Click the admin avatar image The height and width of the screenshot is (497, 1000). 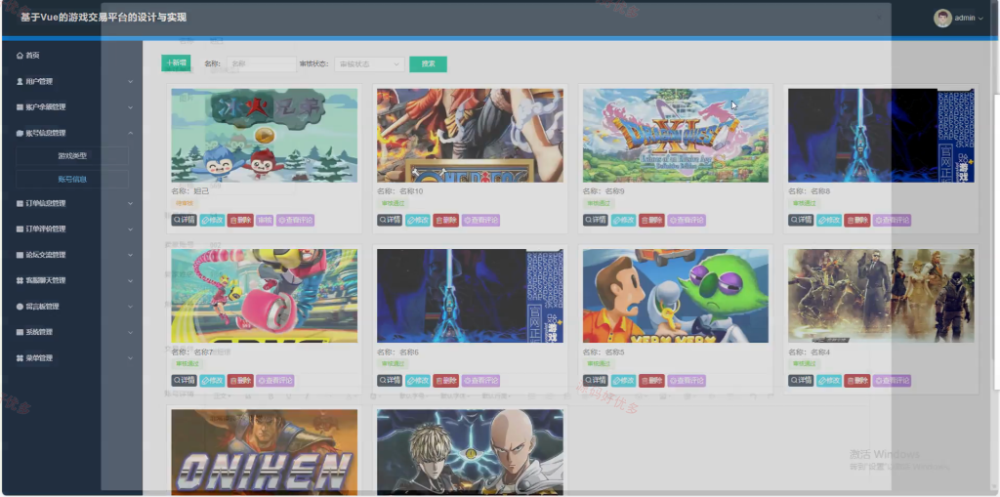942,18
